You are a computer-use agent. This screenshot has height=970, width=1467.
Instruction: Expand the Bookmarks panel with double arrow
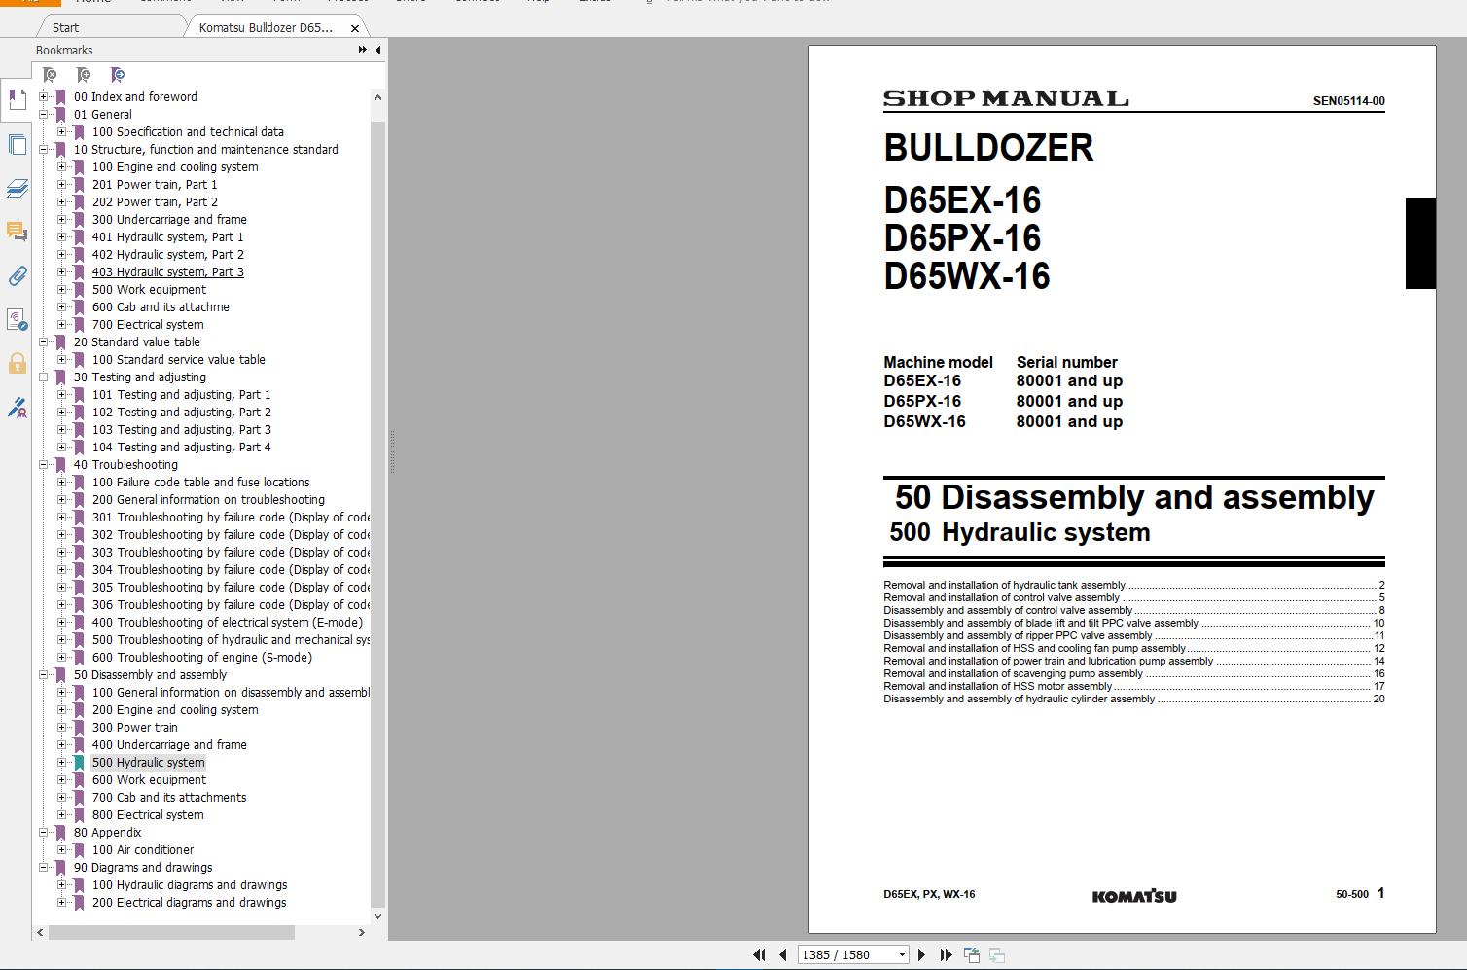(362, 50)
